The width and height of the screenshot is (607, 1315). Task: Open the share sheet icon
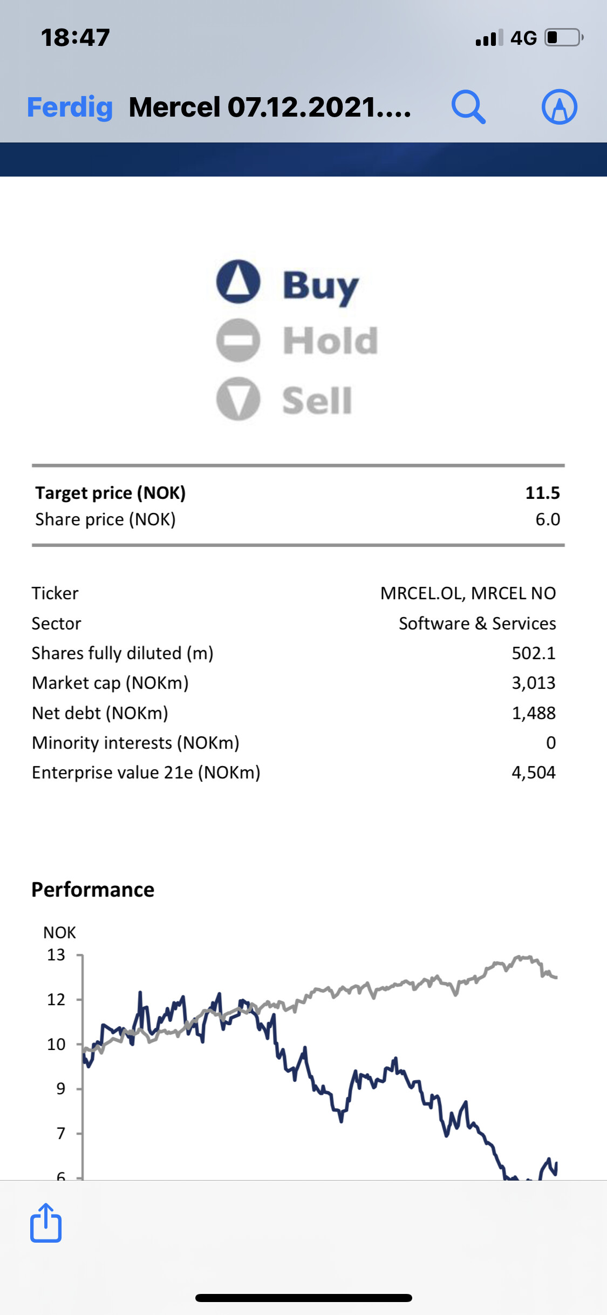coord(46,1223)
